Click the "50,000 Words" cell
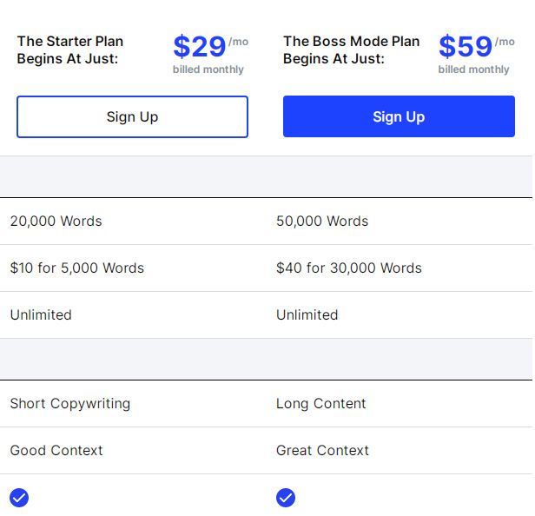This screenshot has width=535, height=516. coord(322,221)
